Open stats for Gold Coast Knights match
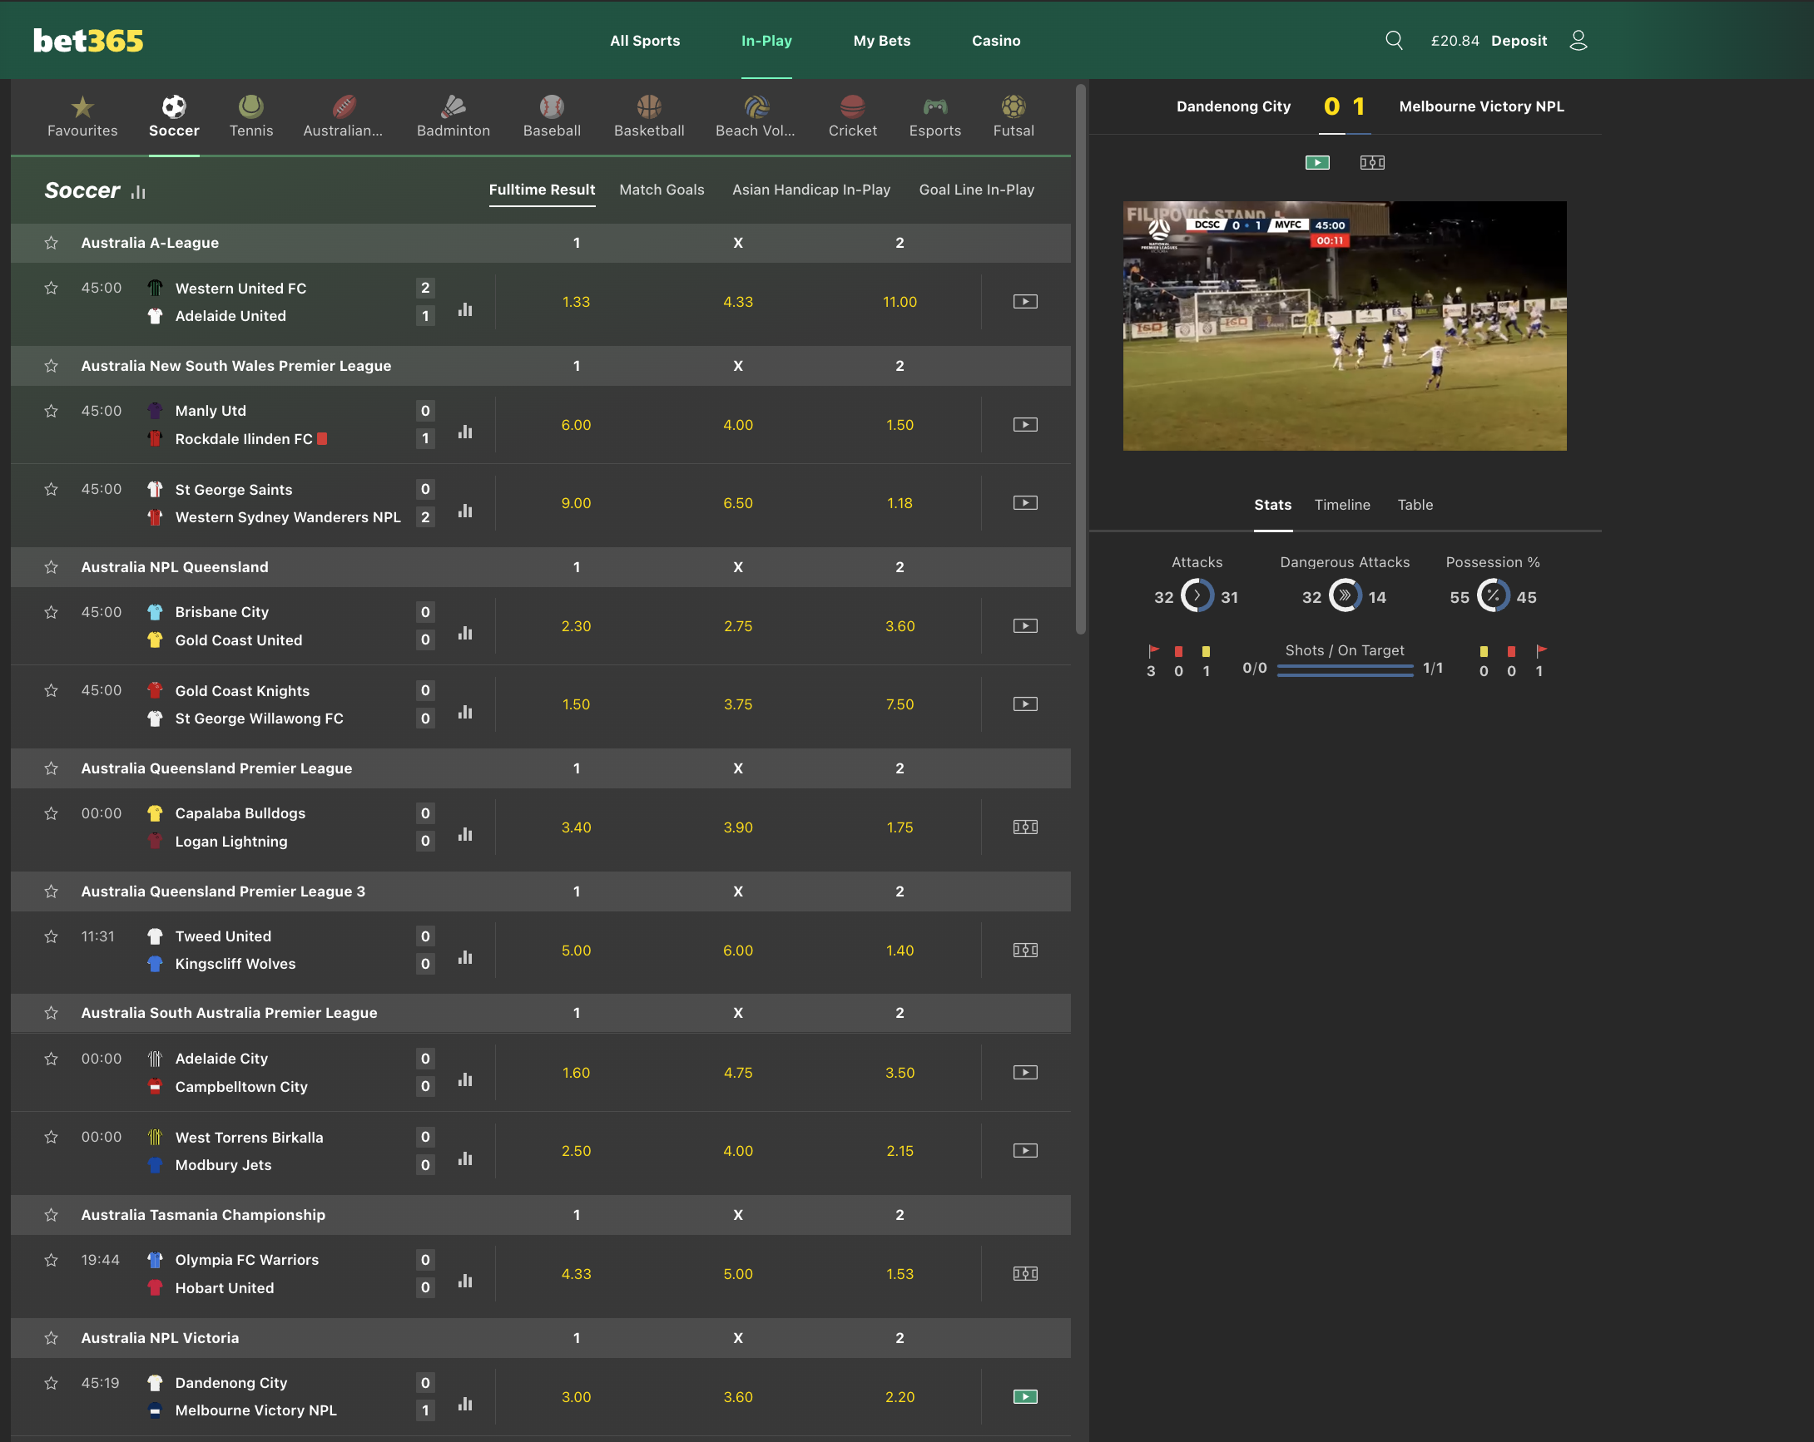The width and height of the screenshot is (1814, 1442). [x=465, y=712]
